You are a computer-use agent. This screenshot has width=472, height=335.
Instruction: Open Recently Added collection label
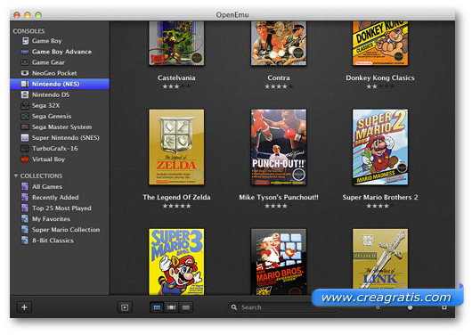55,197
